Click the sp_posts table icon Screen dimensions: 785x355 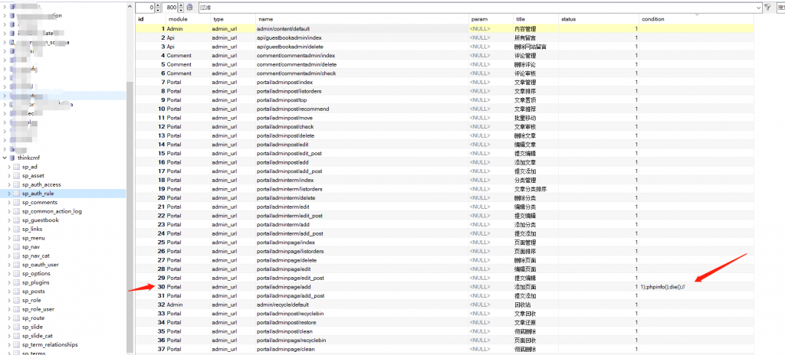coord(17,291)
